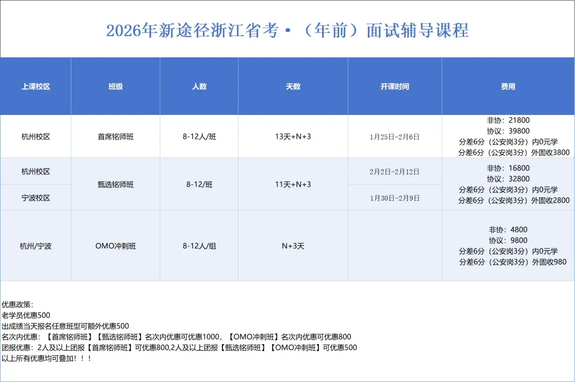The width and height of the screenshot is (575, 382).
Task: Select the 上课校区 column header
Action: [x=36, y=87]
